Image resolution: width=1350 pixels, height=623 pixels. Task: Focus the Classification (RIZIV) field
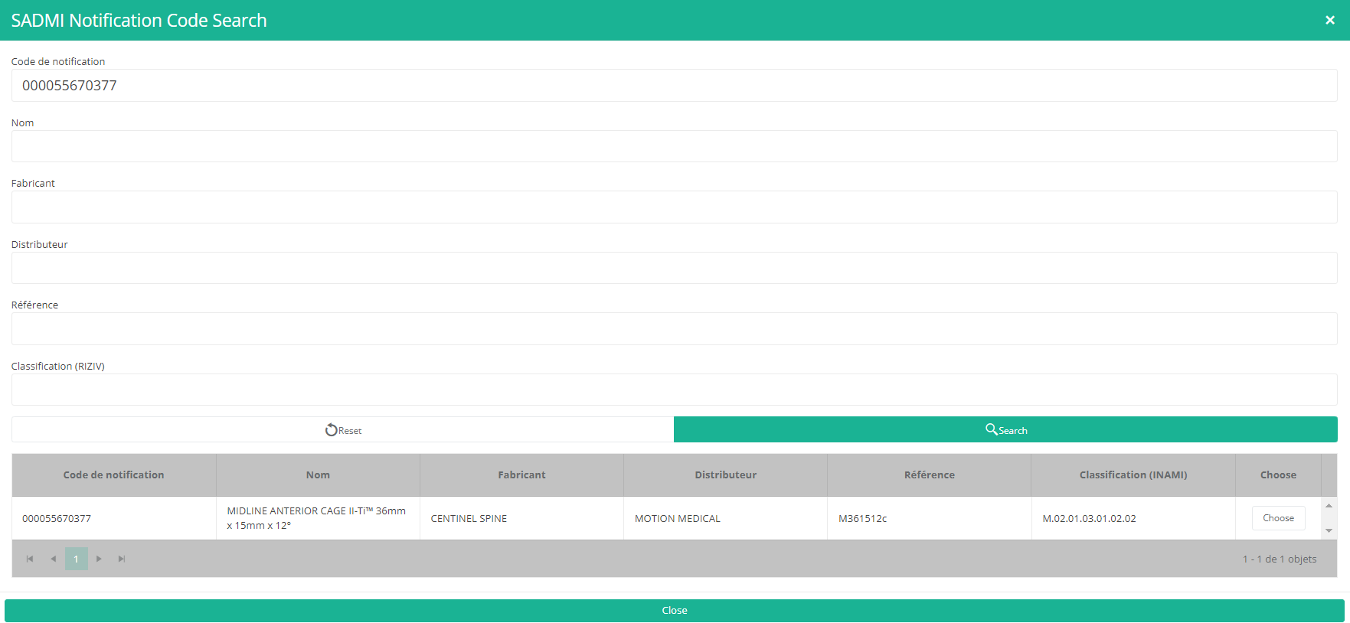tap(674, 390)
